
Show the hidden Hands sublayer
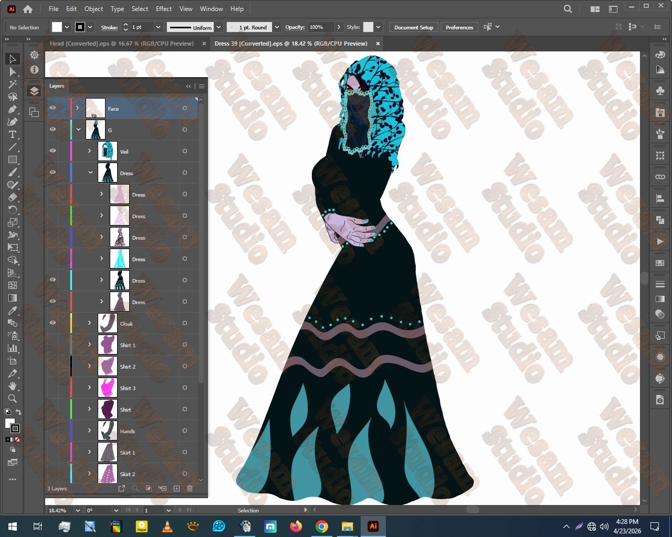52,431
